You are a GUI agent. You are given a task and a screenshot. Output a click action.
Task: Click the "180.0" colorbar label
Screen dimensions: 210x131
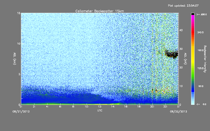(x=201, y=50)
